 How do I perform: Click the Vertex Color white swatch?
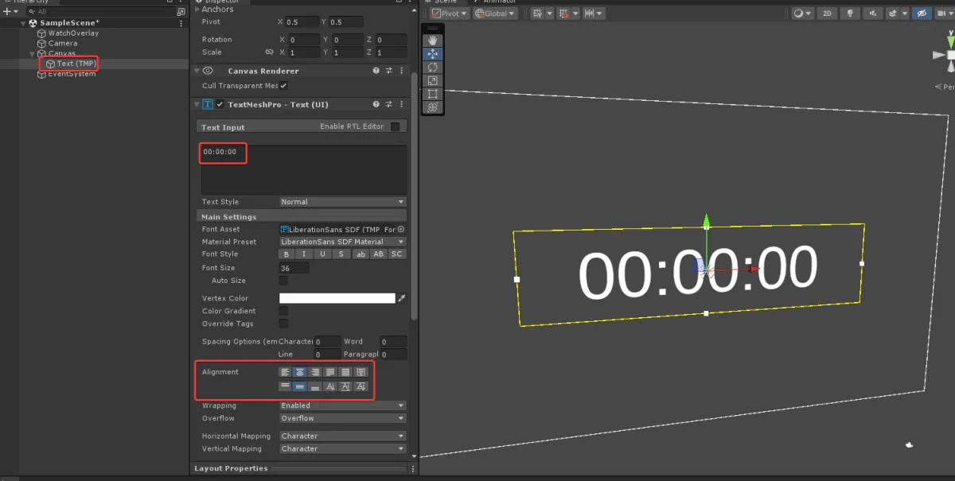coord(337,298)
